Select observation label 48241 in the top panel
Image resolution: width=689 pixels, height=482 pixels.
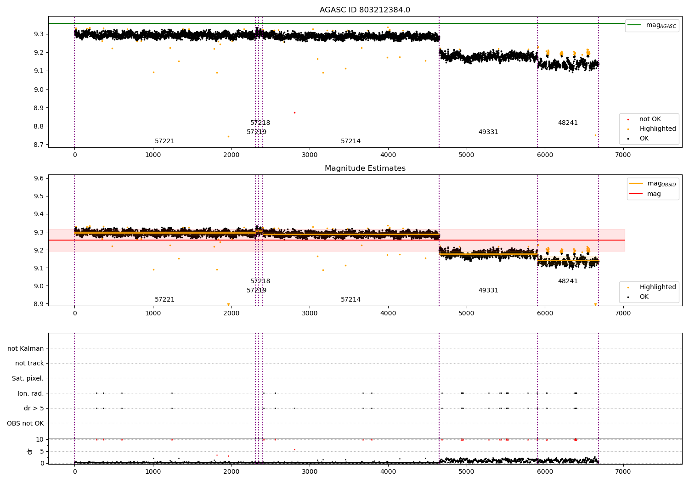pyautogui.click(x=568, y=123)
